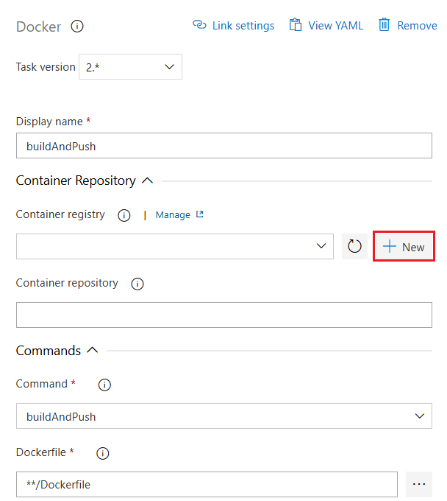Screen dimensions: 447x501
Task: Click the trash can icon beside Remove
Action: tap(384, 25)
